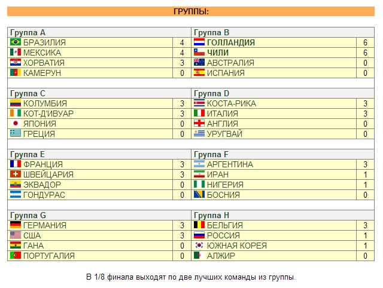Screen dimensions: 383x288
Task: Click the England flag beside АНГЛИЯ
Action: pos(199,124)
